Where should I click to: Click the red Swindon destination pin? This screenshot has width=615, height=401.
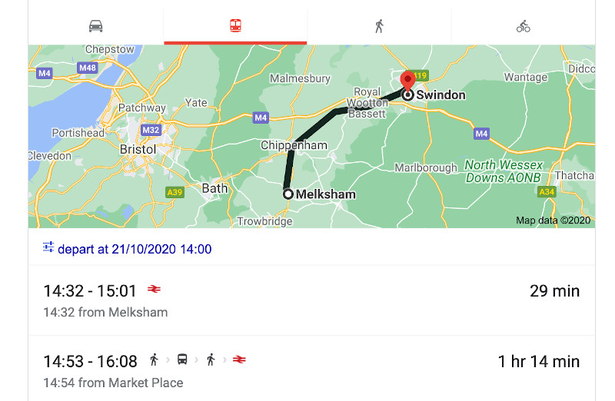[408, 80]
